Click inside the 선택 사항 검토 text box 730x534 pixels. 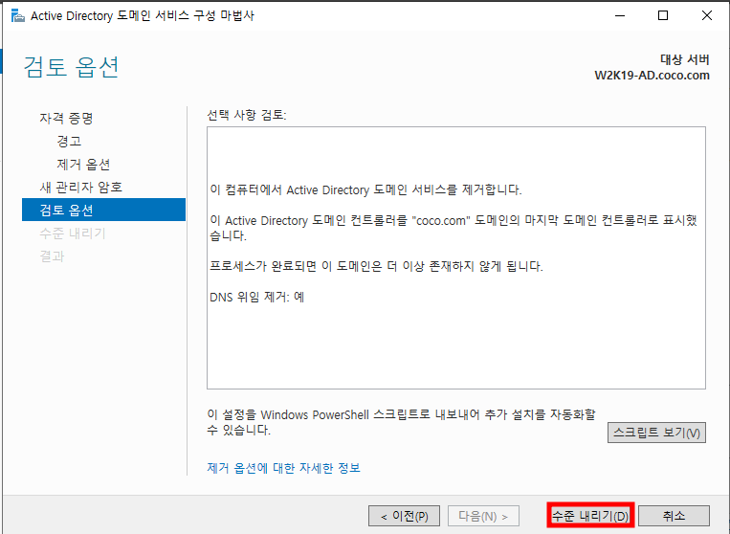click(x=456, y=257)
